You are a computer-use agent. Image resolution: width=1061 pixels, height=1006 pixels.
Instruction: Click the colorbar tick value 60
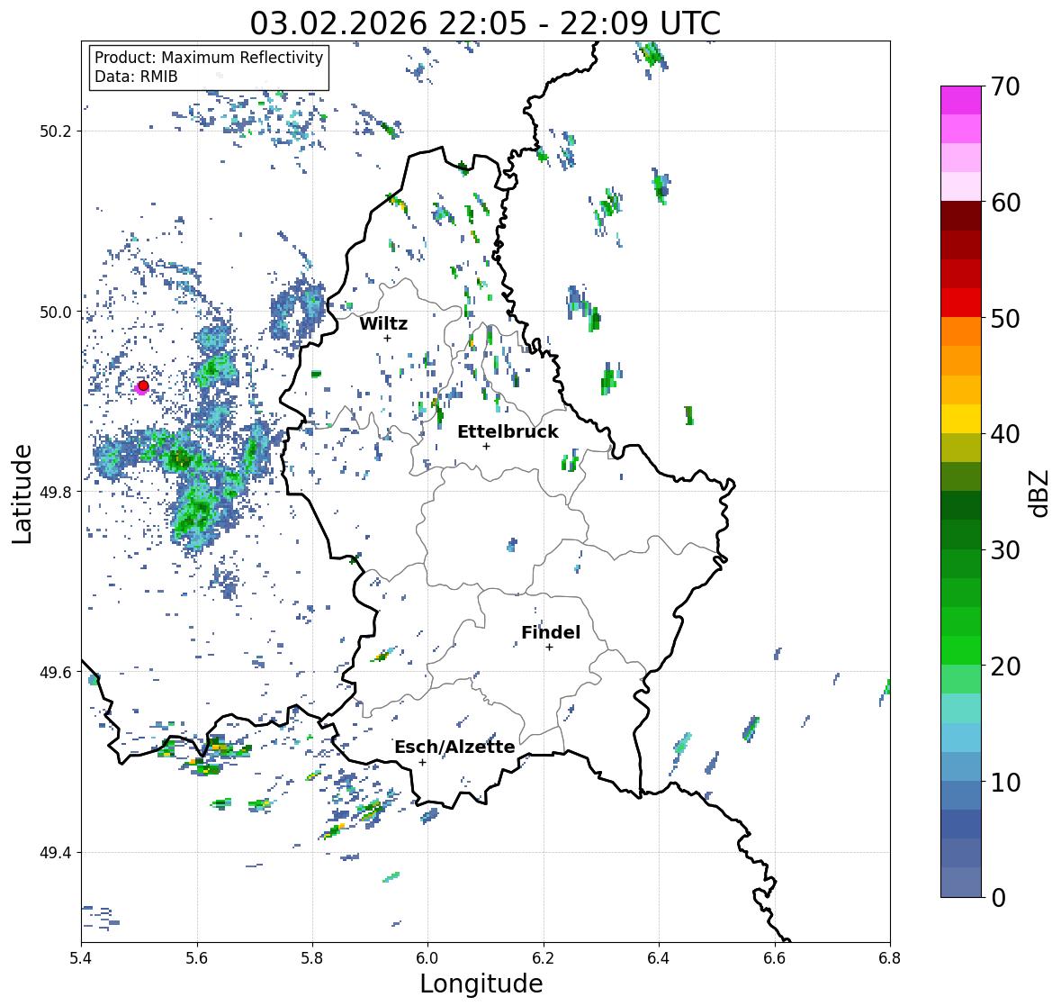pyautogui.click(x=1004, y=203)
